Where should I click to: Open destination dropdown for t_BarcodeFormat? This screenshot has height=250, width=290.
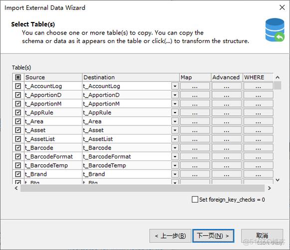coord(175,156)
